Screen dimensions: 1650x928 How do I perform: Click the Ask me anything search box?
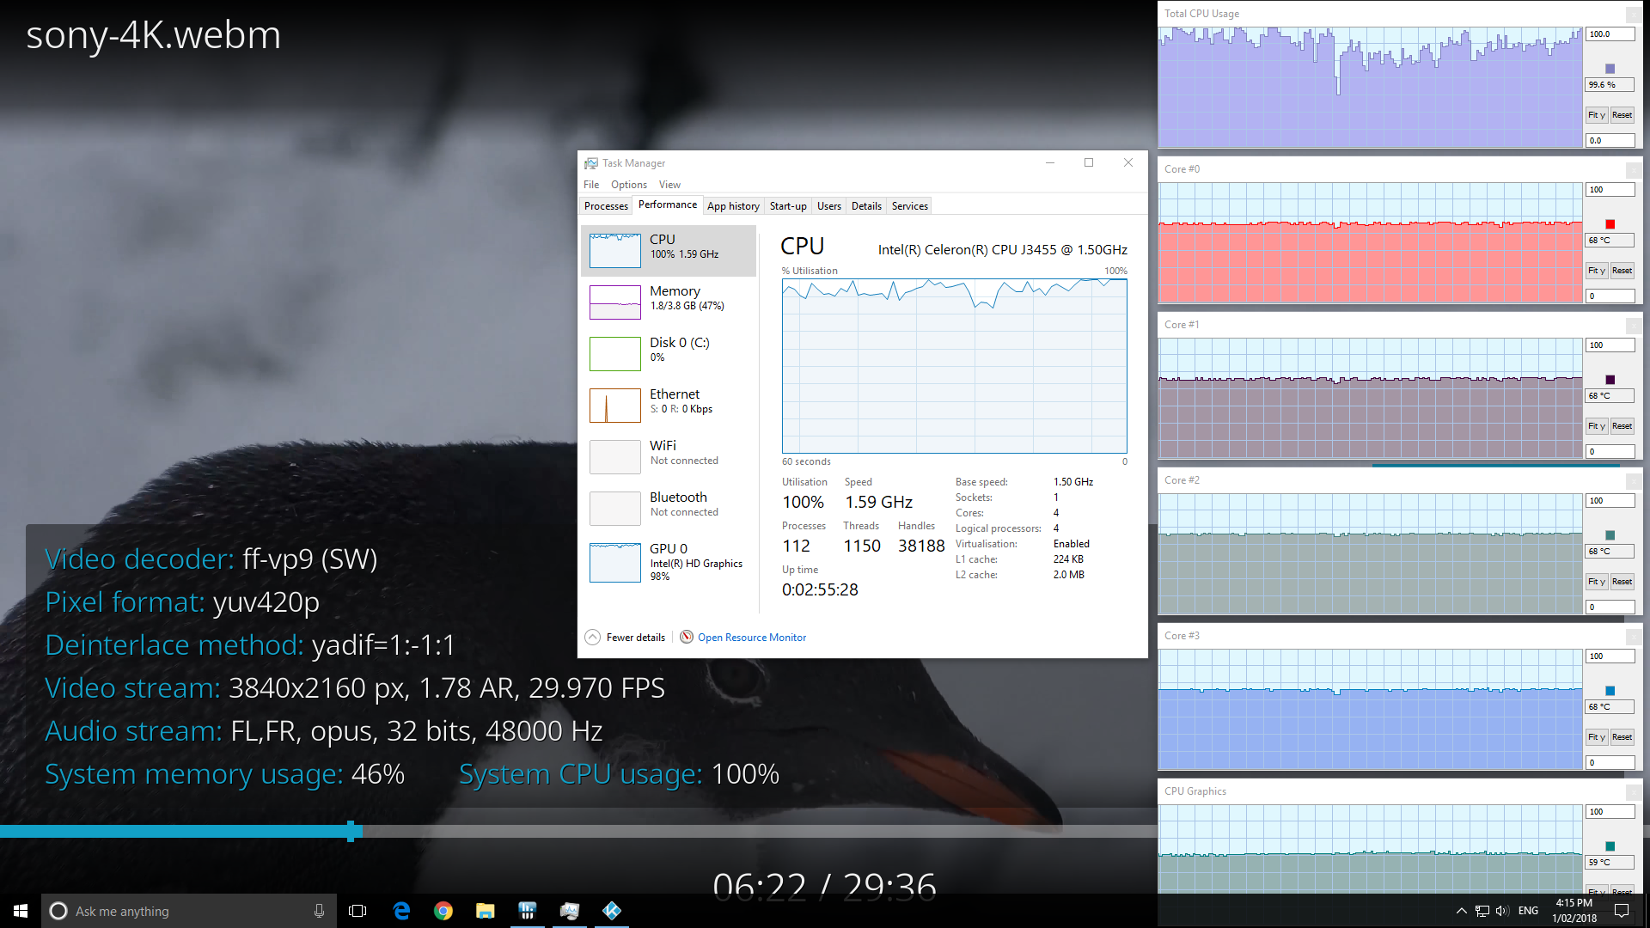189,911
